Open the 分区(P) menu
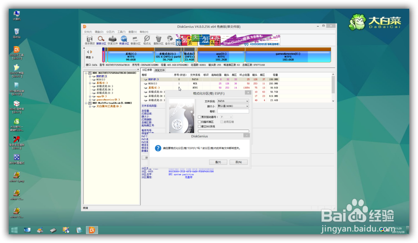 point(110,32)
